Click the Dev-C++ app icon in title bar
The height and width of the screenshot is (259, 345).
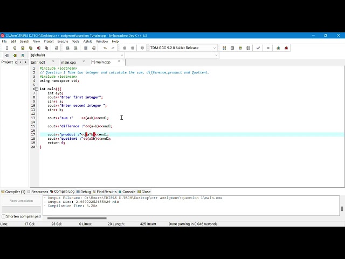click(2, 36)
